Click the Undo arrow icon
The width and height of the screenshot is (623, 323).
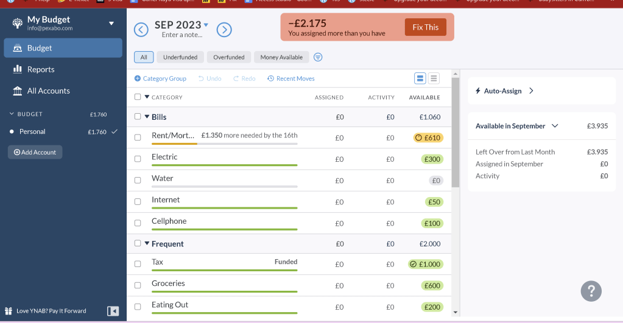(x=200, y=78)
